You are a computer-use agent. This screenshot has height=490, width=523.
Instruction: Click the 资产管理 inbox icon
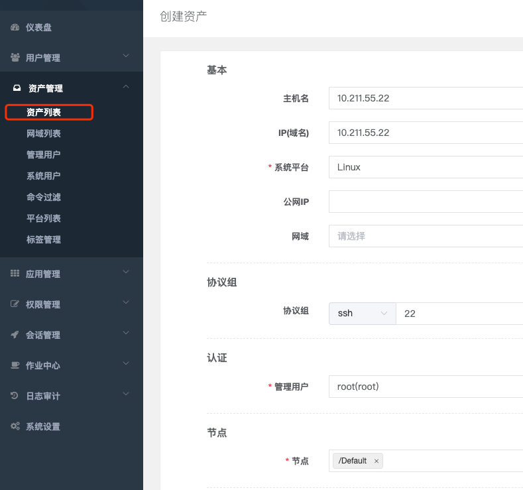click(x=17, y=88)
